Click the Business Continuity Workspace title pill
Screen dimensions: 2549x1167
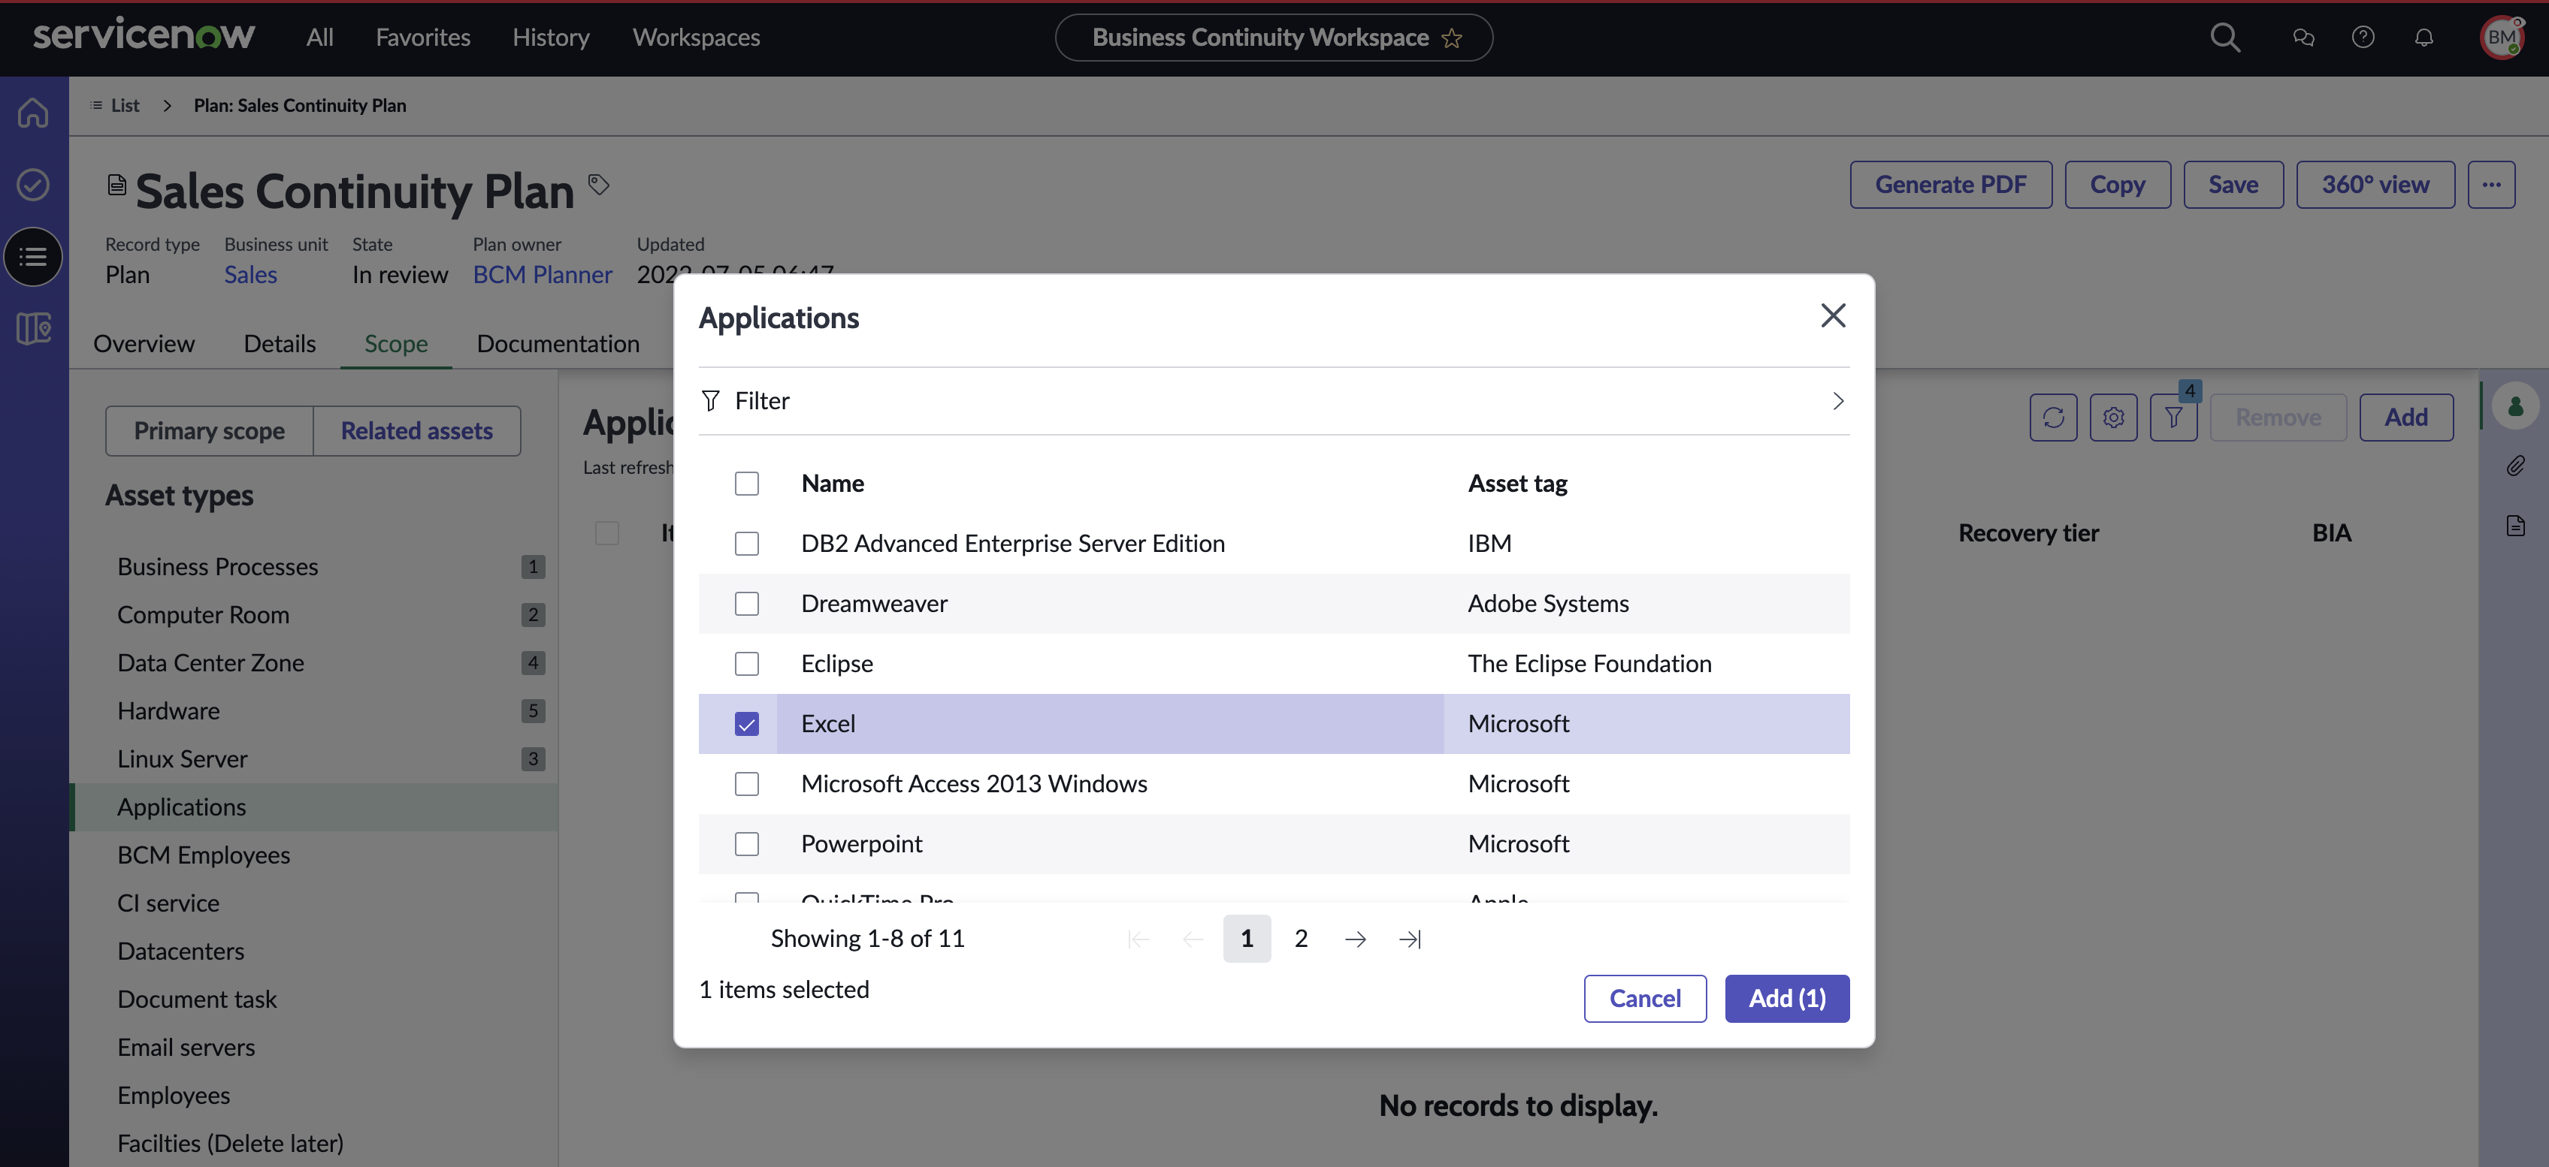click(1274, 38)
